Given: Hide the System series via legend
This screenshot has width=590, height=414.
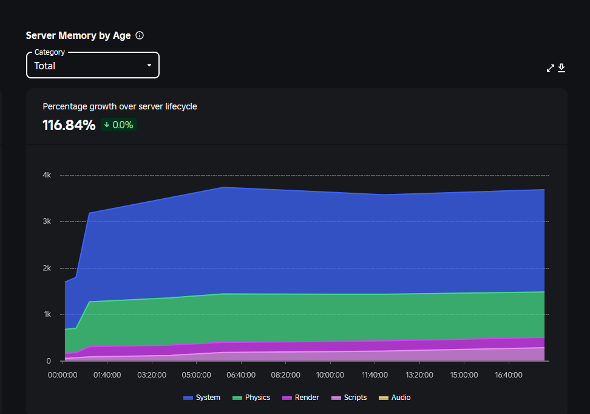Looking at the screenshot, I should click(x=203, y=397).
